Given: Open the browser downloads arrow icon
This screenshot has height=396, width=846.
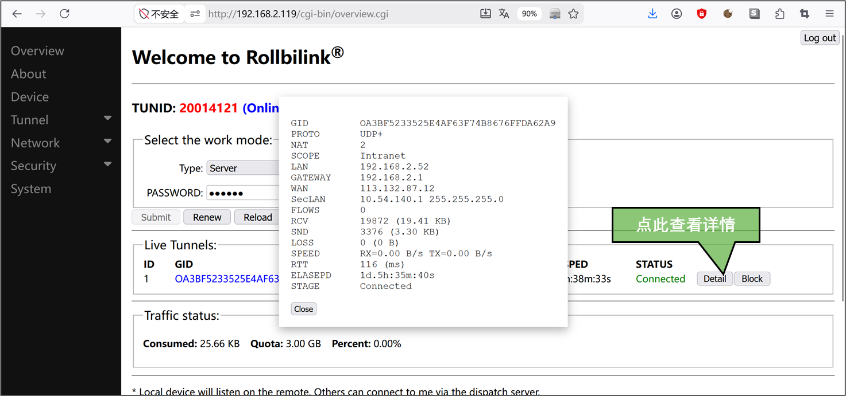Looking at the screenshot, I should (652, 14).
